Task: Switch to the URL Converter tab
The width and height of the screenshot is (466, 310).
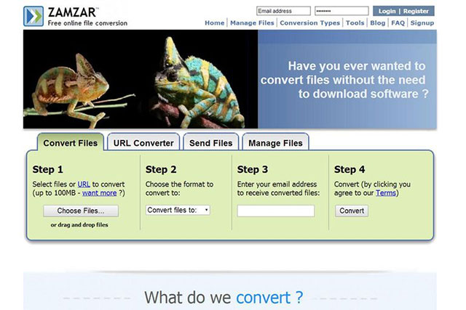Action: (x=143, y=143)
